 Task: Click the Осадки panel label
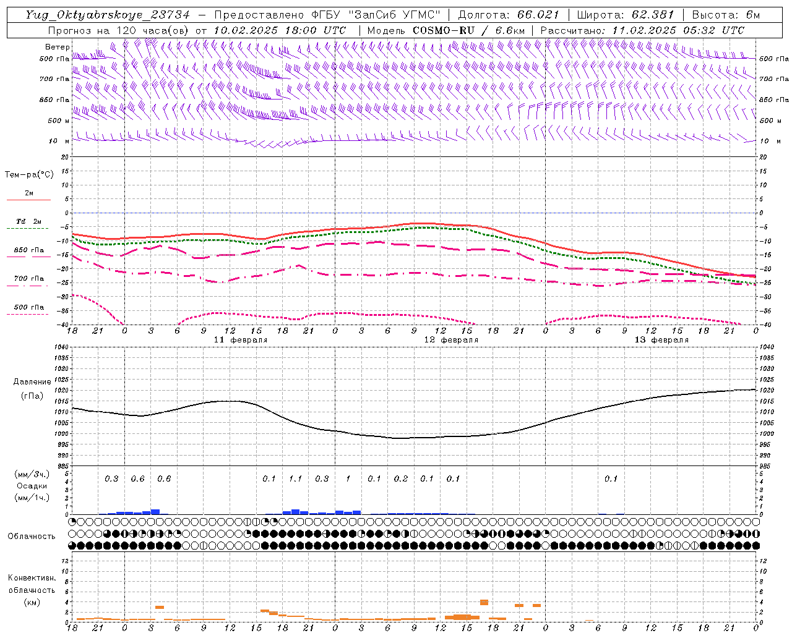[32, 486]
